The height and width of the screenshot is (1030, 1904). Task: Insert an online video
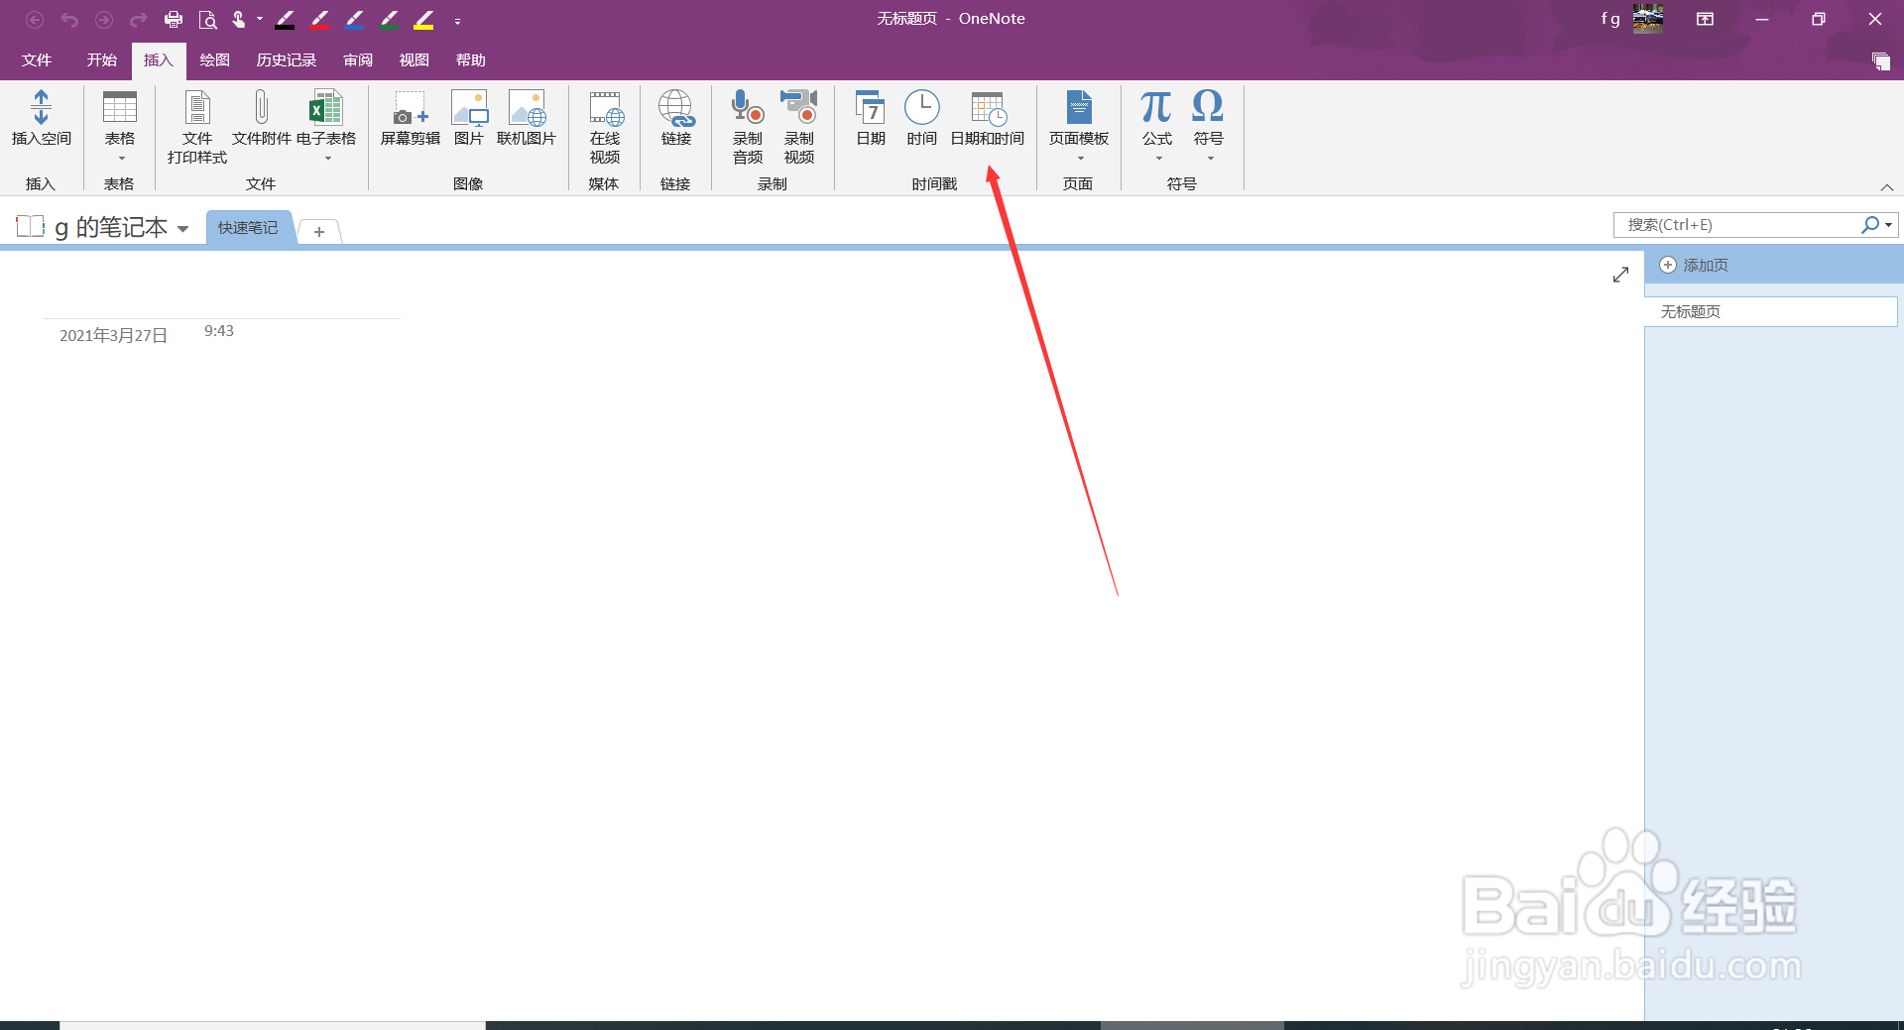point(605,127)
